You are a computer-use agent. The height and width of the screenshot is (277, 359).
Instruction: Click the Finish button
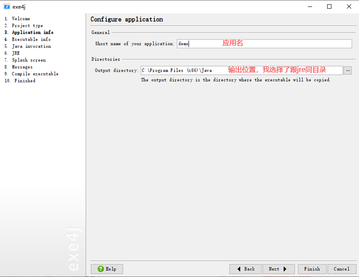(312, 269)
